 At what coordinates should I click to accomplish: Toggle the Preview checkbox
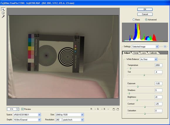pos(23,109)
